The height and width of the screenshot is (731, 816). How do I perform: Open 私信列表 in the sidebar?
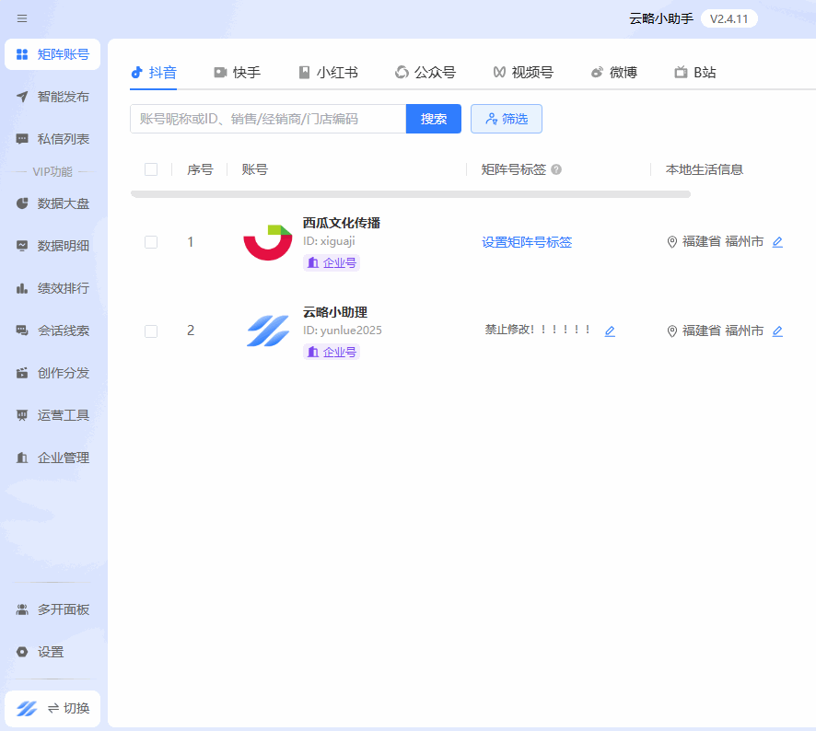(52, 139)
